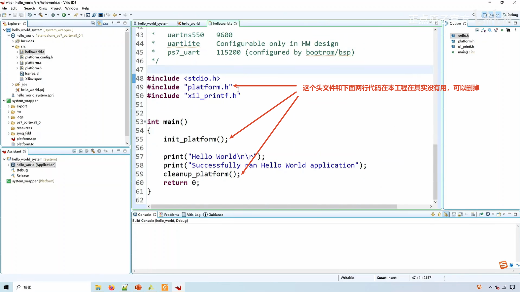Open the File menu
520x292 pixels.
(x=4, y=8)
